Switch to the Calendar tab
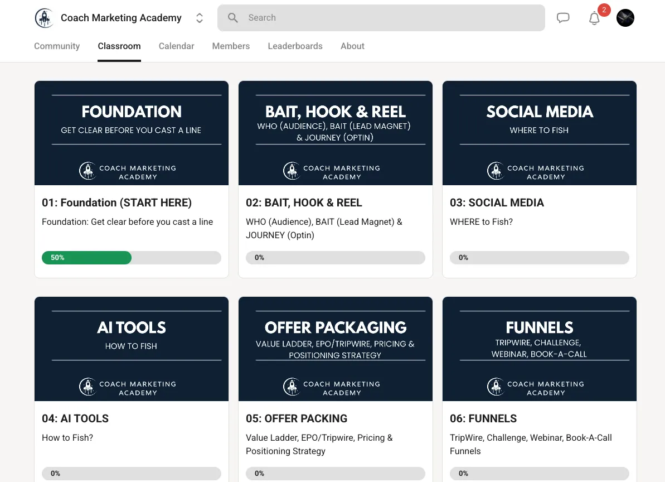 pyautogui.click(x=177, y=46)
